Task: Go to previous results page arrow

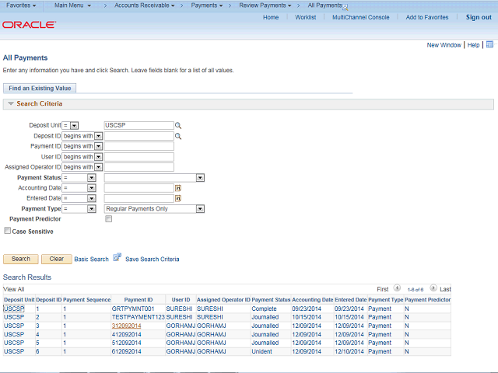Action: [x=397, y=288]
